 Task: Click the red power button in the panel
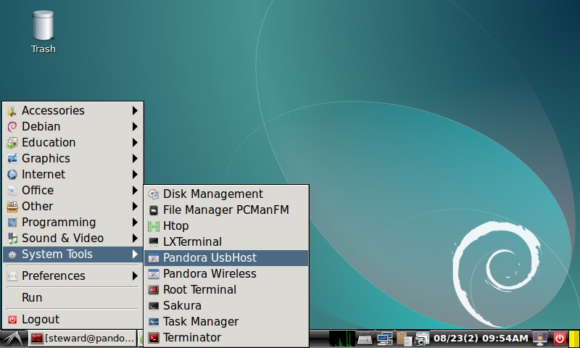(x=559, y=338)
